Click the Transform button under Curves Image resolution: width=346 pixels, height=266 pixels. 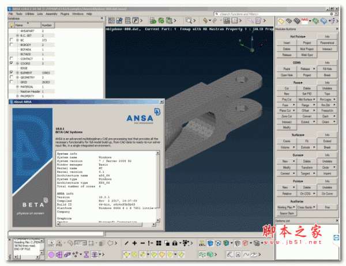307,168
